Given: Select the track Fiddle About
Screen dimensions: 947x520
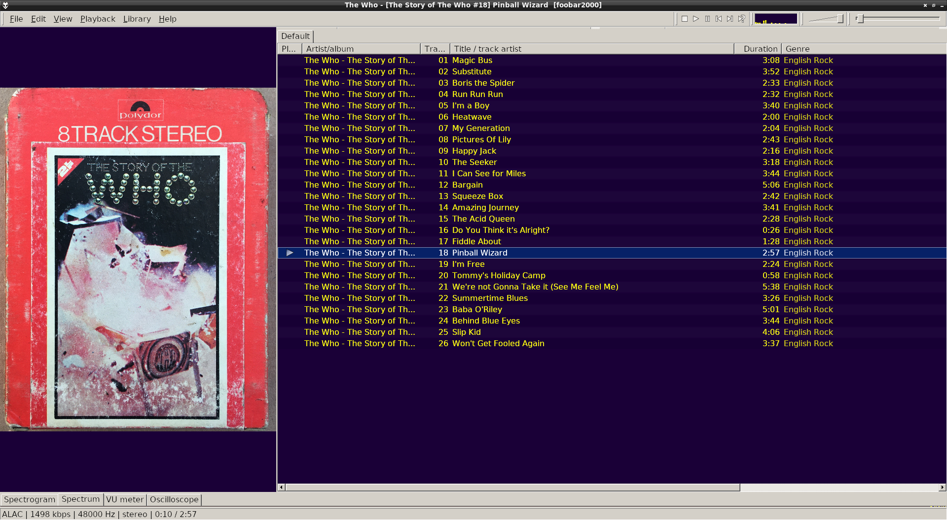Looking at the screenshot, I should [612, 241].
